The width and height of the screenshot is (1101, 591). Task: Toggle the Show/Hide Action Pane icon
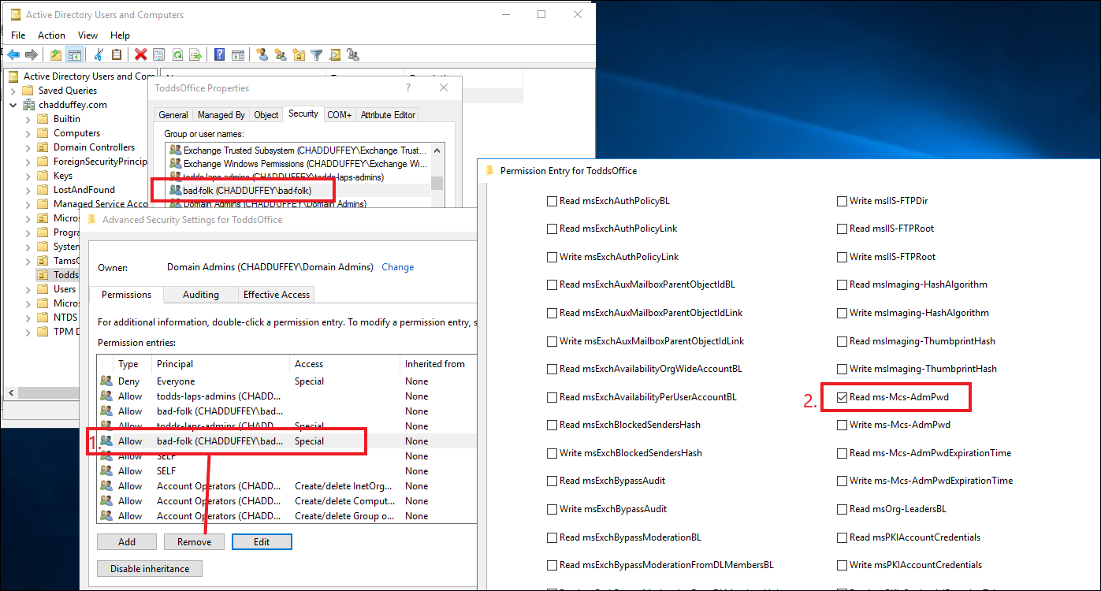(238, 54)
